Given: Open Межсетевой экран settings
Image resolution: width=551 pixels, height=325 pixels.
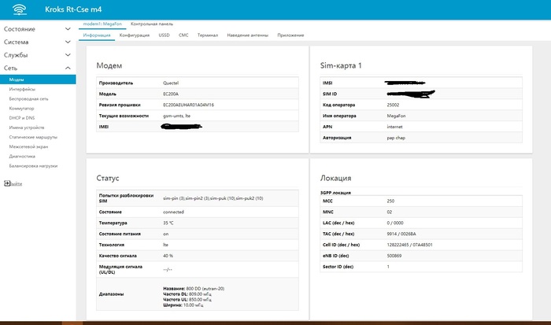Looking at the screenshot, I should [28, 146].
